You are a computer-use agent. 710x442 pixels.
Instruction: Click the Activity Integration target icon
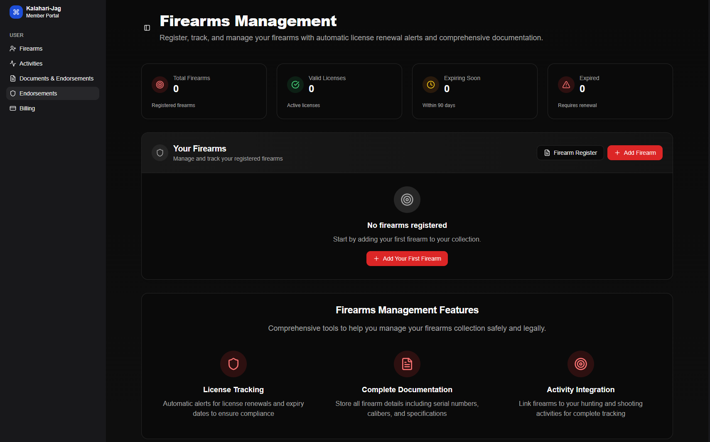coord(581,364)
